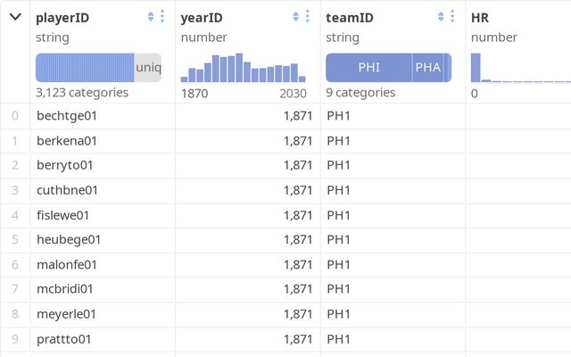The height and width of the screenshot is (357, 571).
Task: Collapse column summaries with top-left chevron
Action: (15, 17)
